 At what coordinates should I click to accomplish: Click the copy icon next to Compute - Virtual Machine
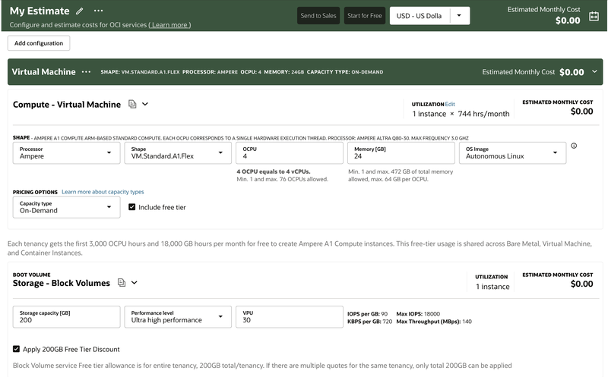(x=132, y=104)
